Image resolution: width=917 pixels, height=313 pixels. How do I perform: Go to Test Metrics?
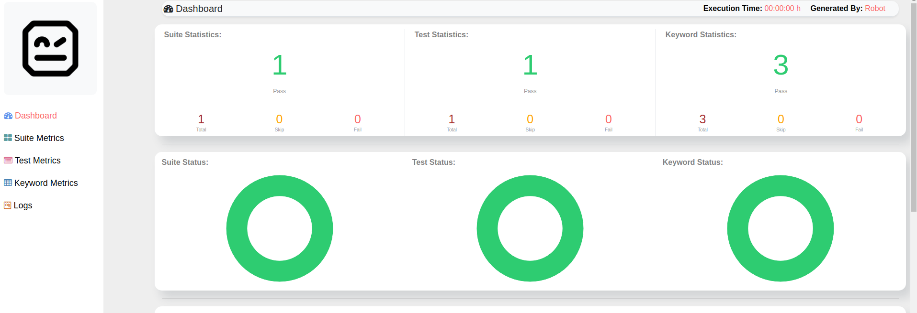tap(38, 161)
